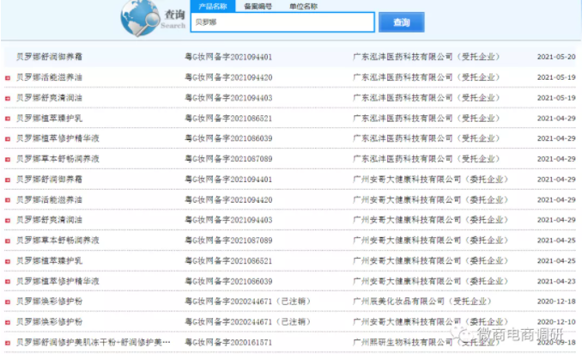Screen dimensions: 588x354
Task: Open 贝罗娜草本舒畅润养液 from 广东泓沣医药科技
Action: [x=58, y=159]
